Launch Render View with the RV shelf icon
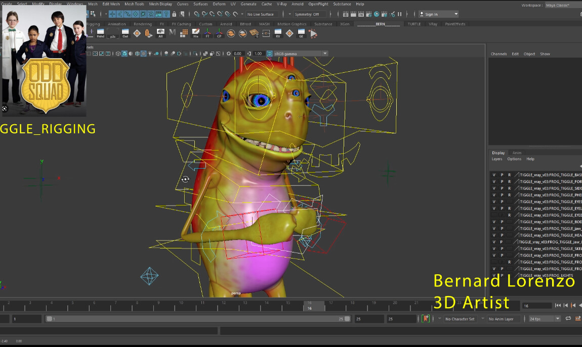This screenshot has height=347, width=582. coord(277,33)
